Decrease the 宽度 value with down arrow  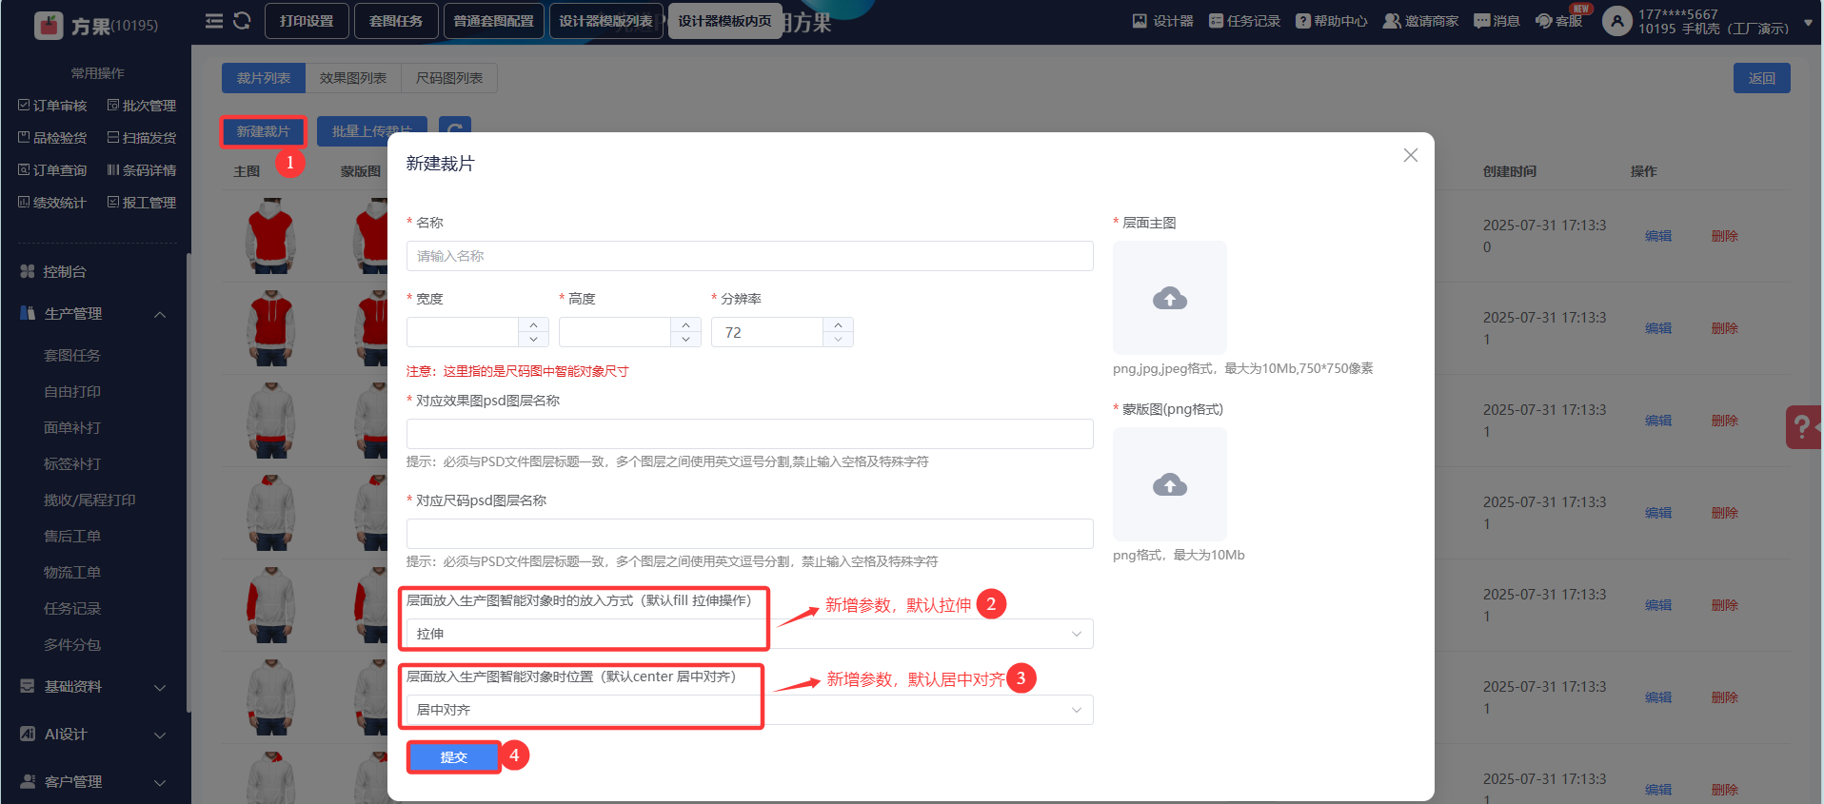coord(533,340)
